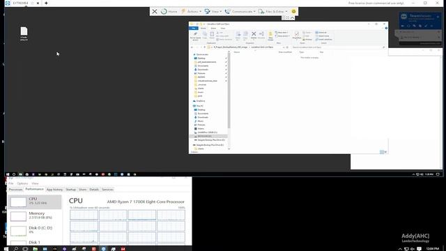Open the Task Manager View menu
This screenshot has width=446, height=251.
[35, 183]
